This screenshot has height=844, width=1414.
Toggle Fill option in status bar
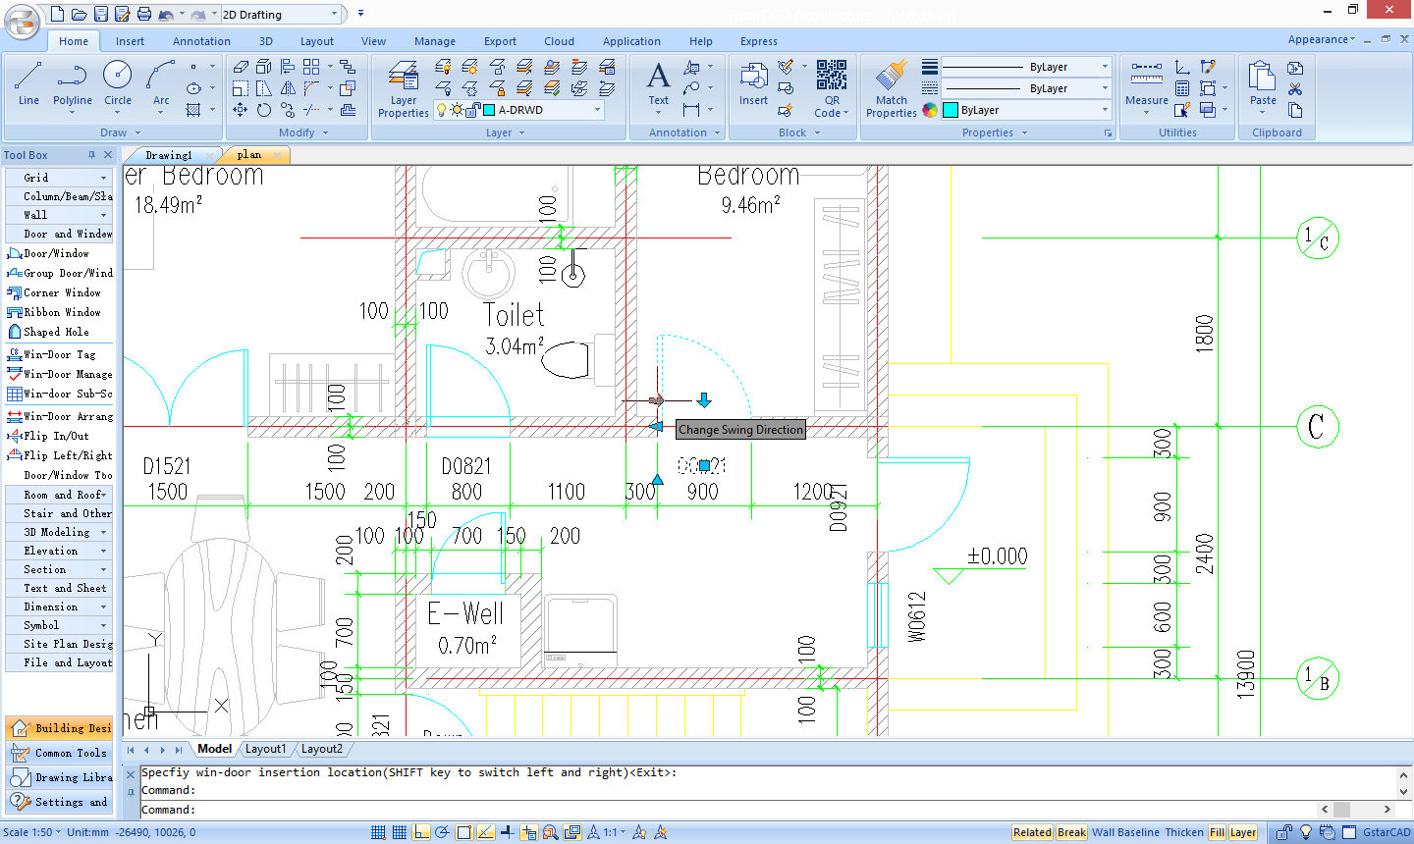[1217, 832]
